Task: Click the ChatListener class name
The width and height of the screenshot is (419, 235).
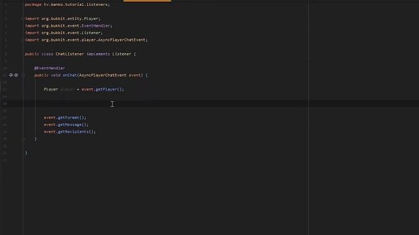Action: click(69, 54)
